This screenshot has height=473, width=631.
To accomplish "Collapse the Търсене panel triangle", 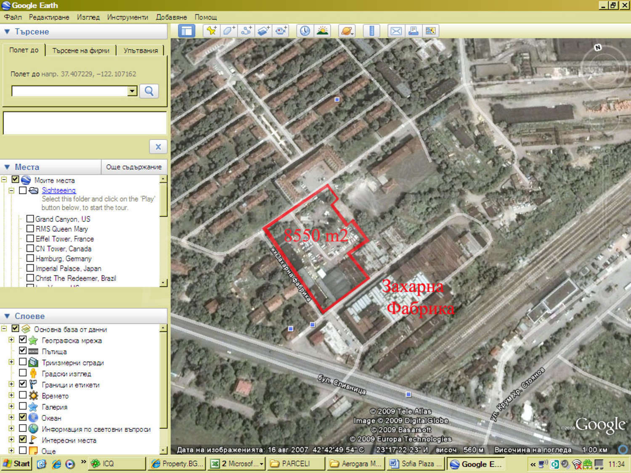I will pyautogui.click(x=7, y=32).
